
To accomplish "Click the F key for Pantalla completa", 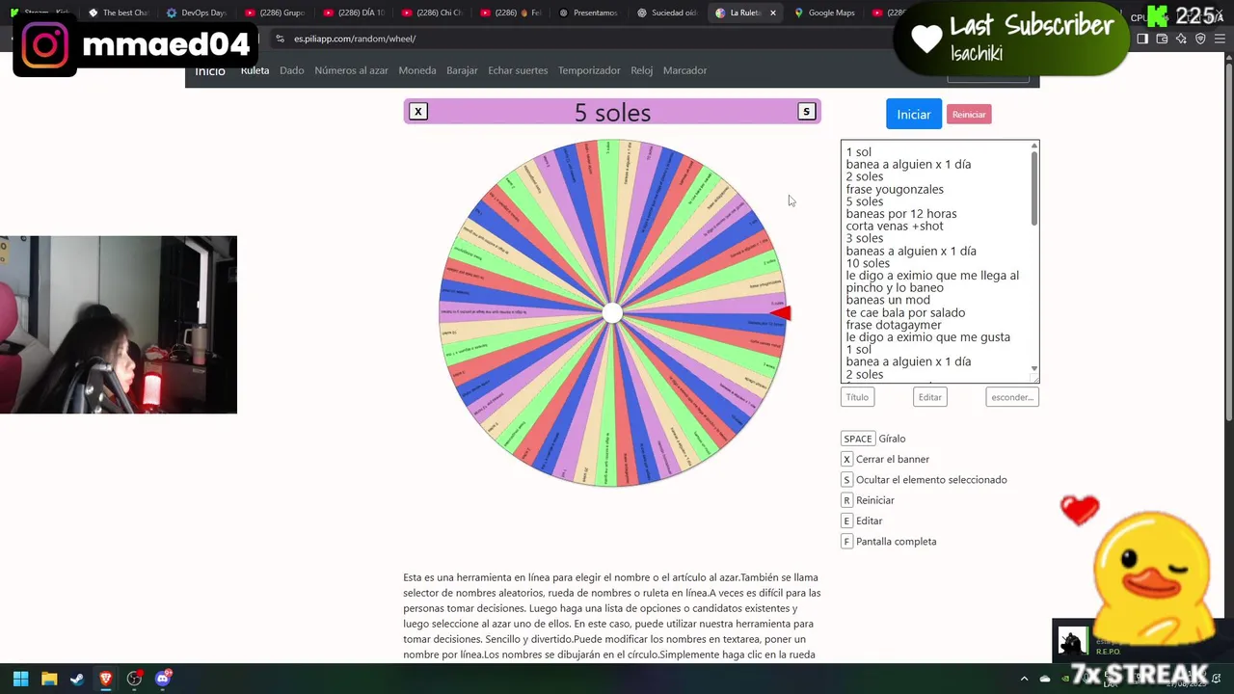I will click(x=846, y=542).
